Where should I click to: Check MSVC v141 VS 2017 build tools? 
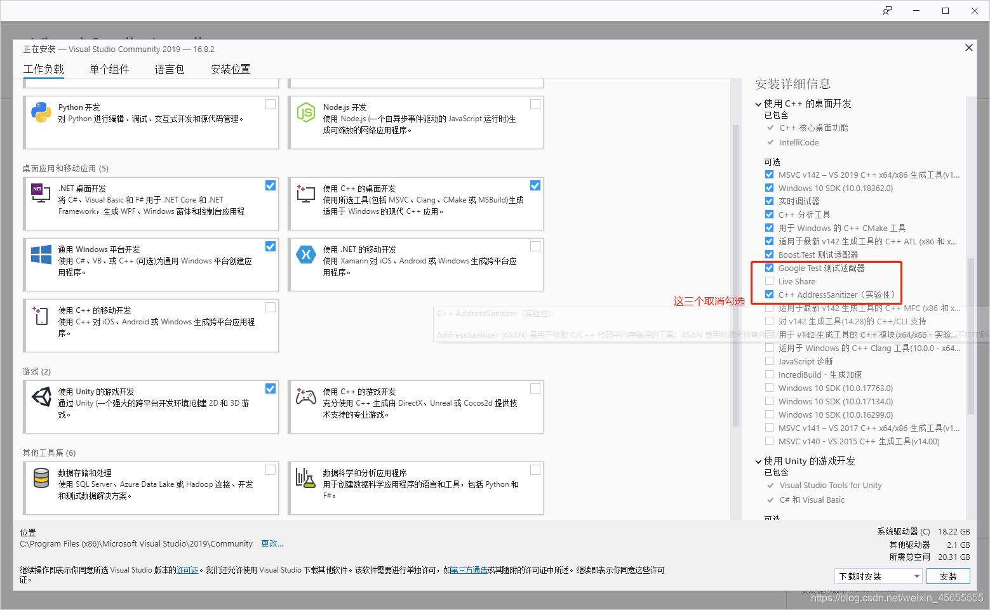[x=769, y=428]
